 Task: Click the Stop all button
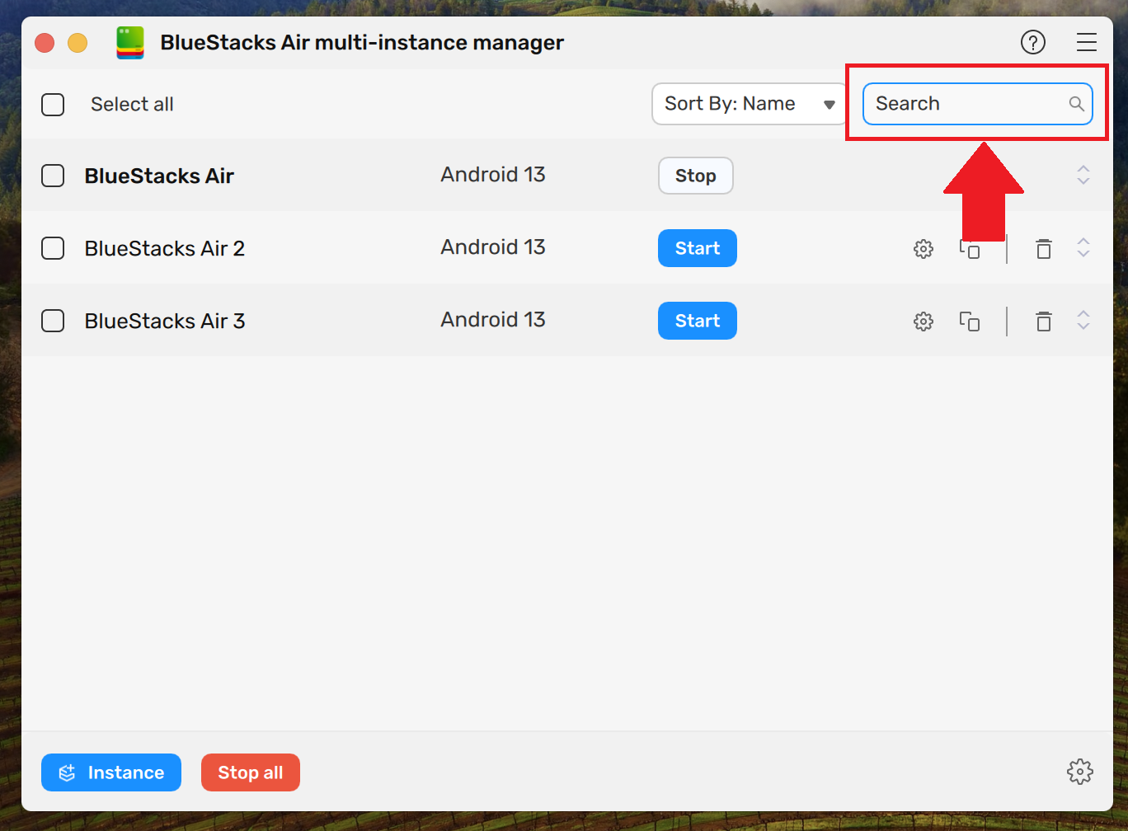251,772
